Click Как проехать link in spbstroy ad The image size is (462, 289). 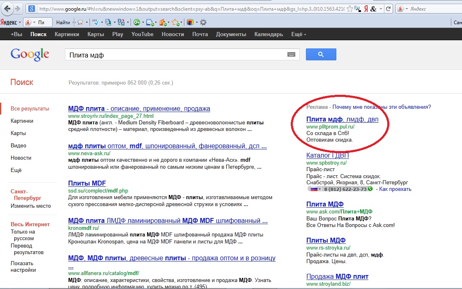click(x=395, y=189)
